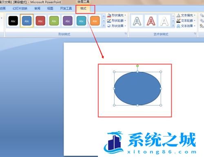Choose the purple Abc shape style
Image resolution: width=204 pixels, height=157 pixels.
[x=68, y=21]
